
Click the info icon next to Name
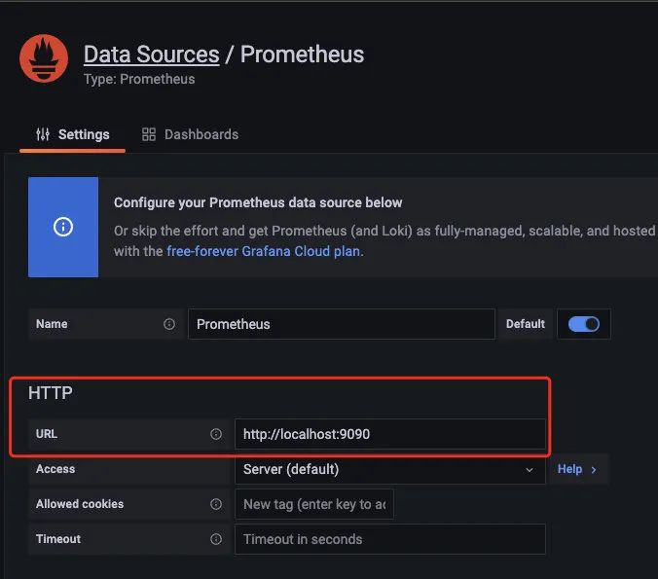click(169, 324)
